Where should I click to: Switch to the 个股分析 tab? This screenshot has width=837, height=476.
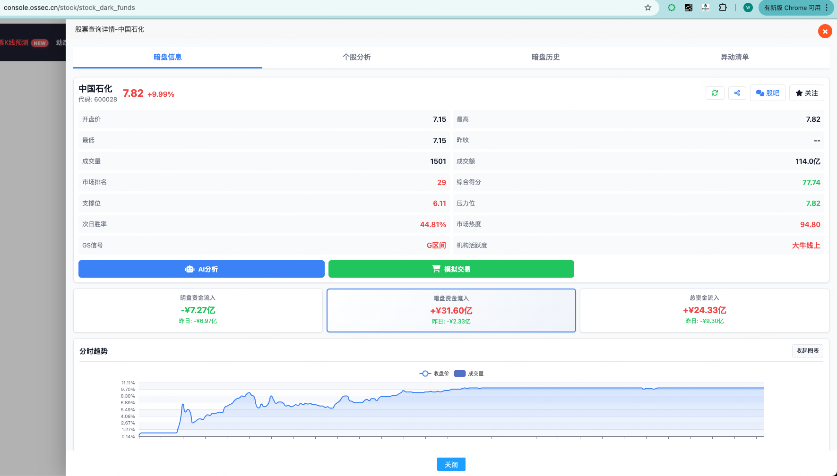(x=357, y=57)
